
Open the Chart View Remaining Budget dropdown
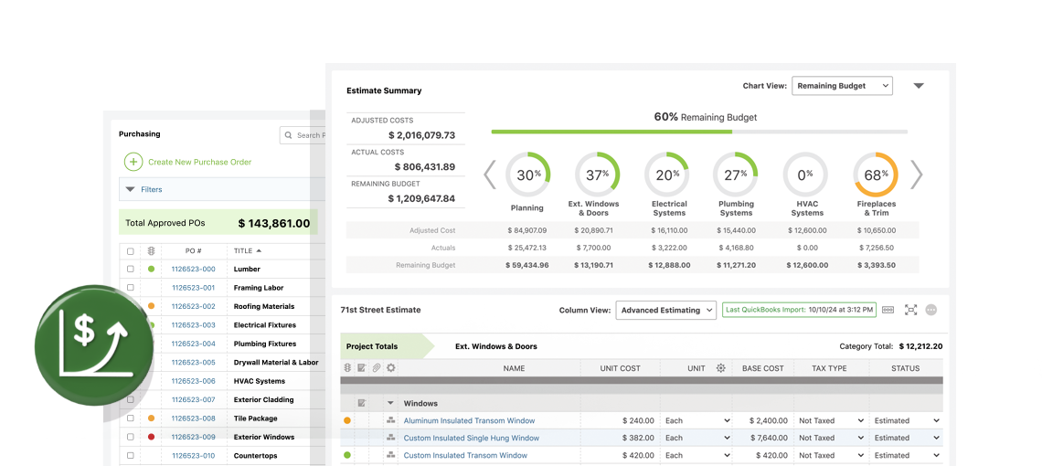842,86
